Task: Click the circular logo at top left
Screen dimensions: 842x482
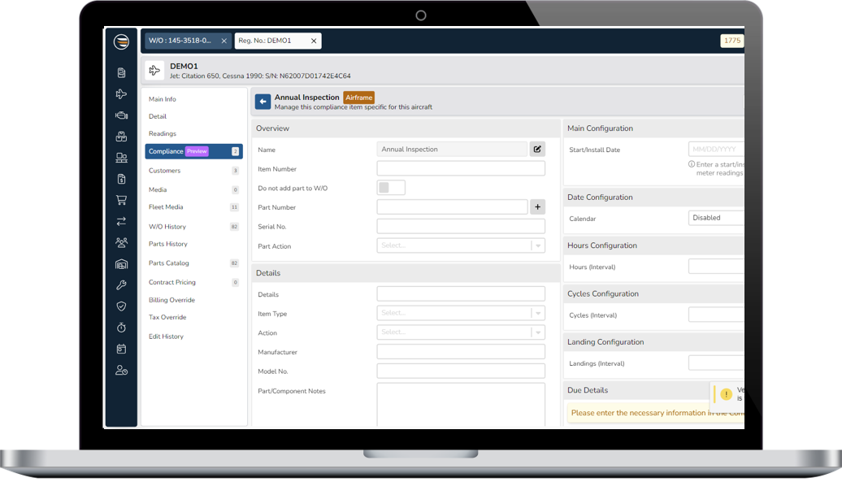Action: (x=120, y=41)
